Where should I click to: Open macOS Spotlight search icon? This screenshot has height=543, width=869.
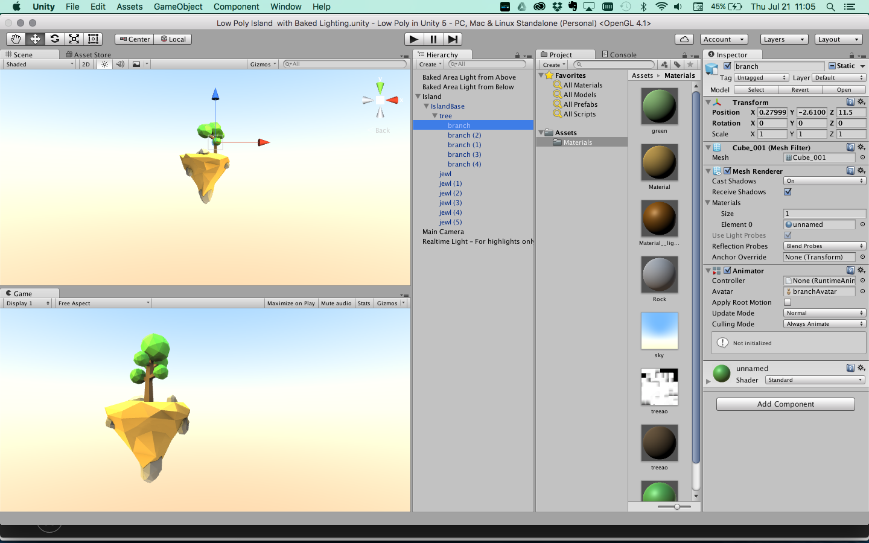click(x=830, y=7)
